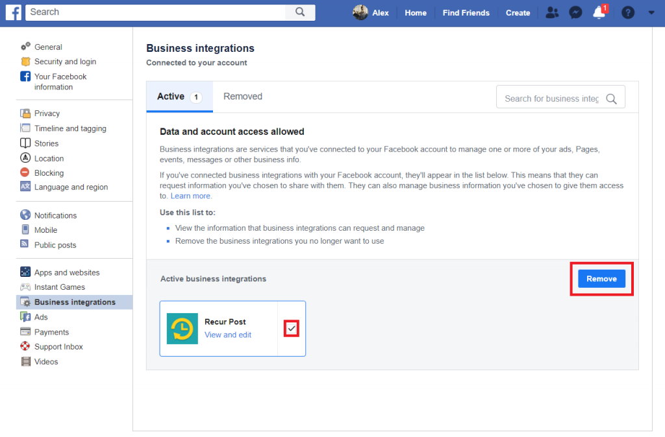Image resolution: width=665 pixels, height=437 pixels.
Task: Switch to the Active tab
Action: tap(179, 97)
